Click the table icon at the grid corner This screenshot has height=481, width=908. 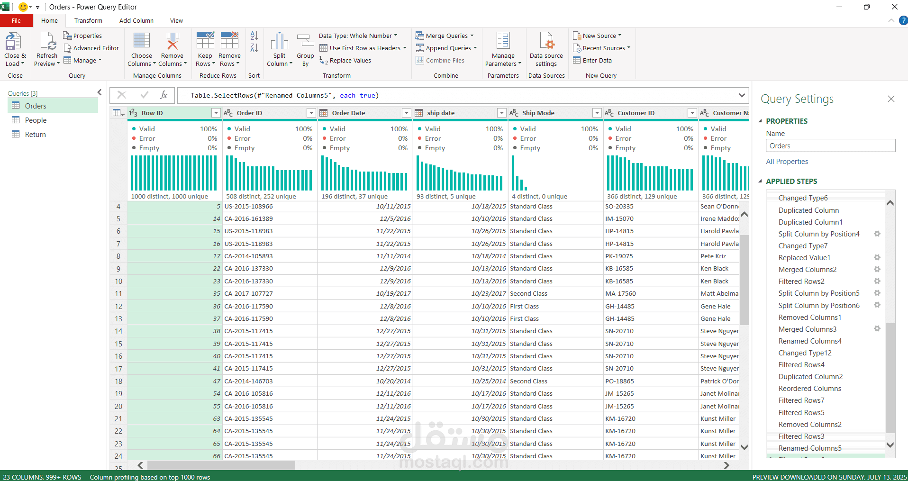(118, 113)
